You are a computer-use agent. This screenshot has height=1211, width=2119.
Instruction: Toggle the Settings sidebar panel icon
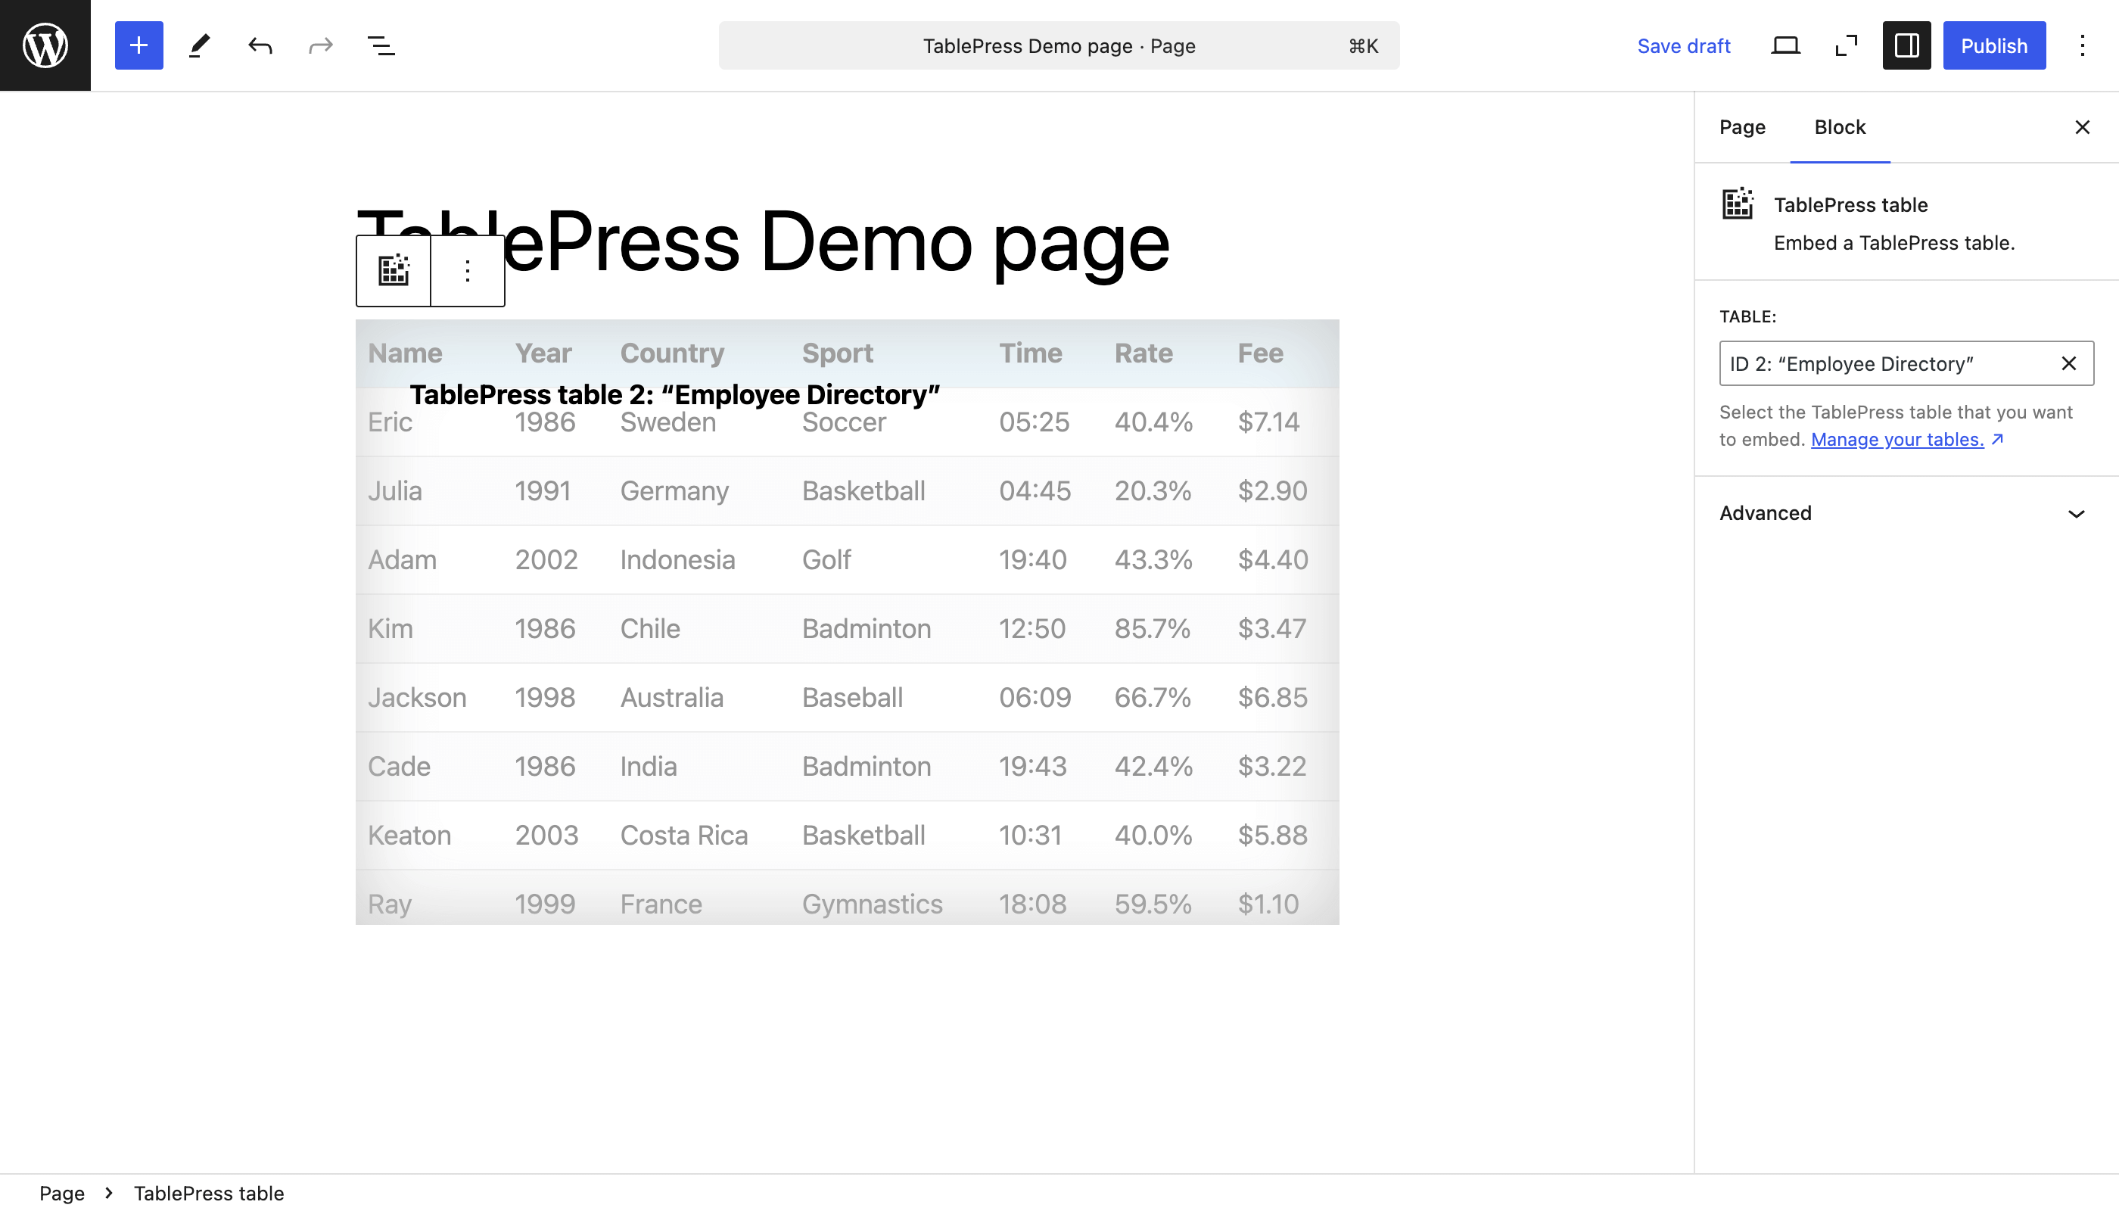pos(1906,45)
